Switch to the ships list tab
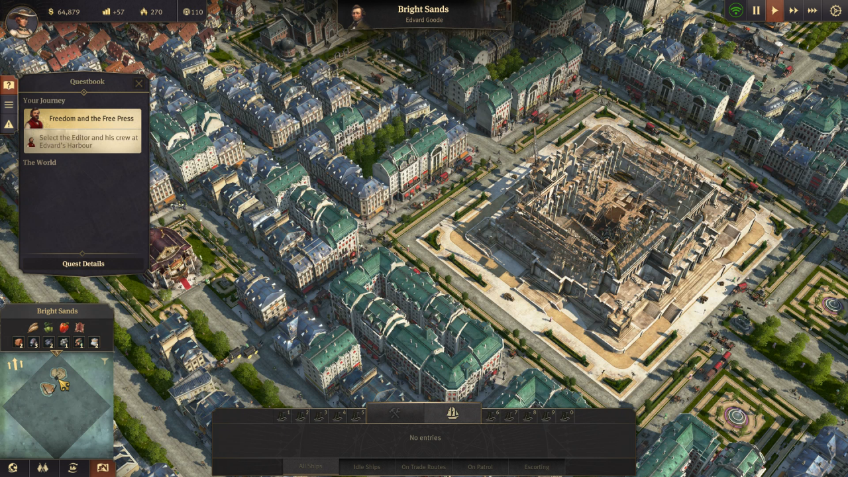848x477 pixels. click(x=452, y=413)
